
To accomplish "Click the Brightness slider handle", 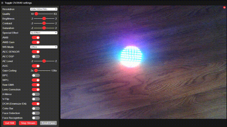I will 44,19.
